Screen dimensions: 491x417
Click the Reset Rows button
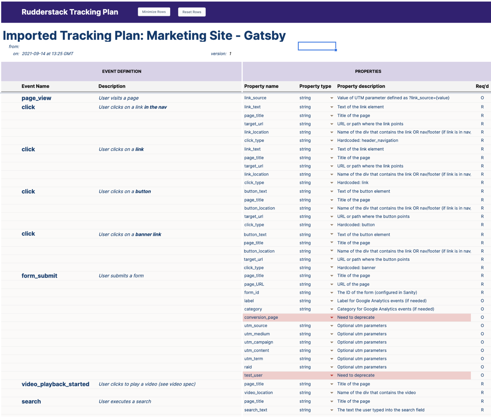click(x=192, y=12)
